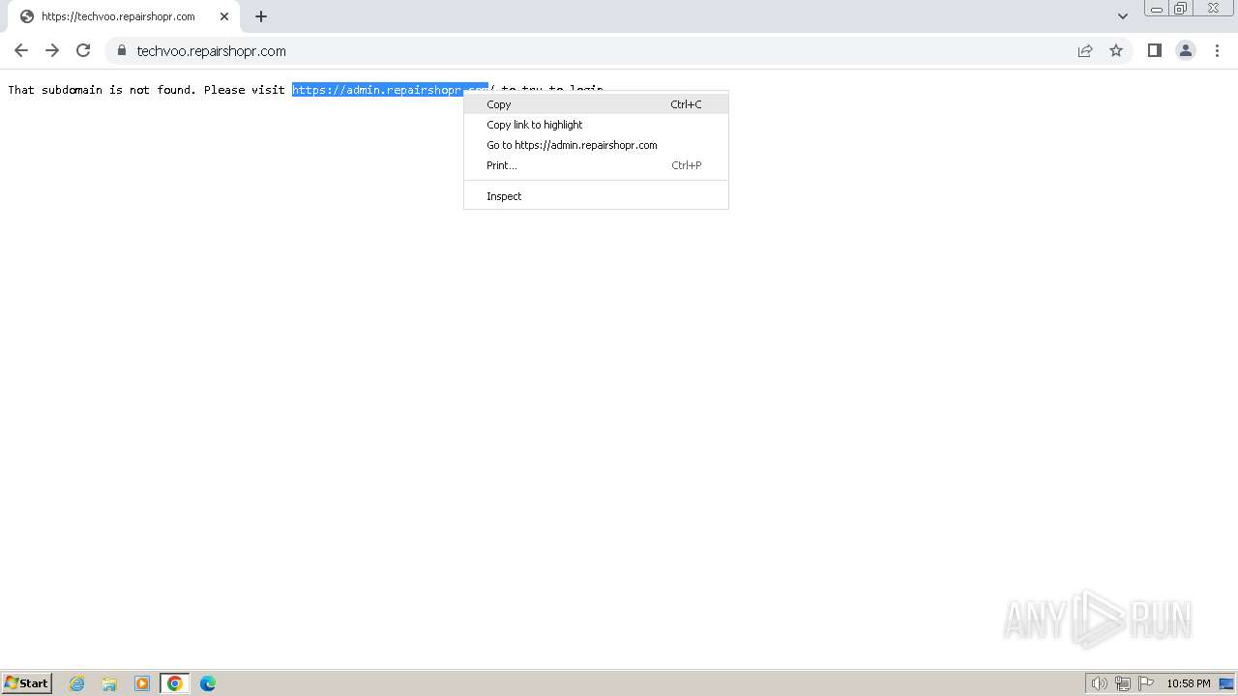Open the Chrome profile menu
Viewport: 1238px width, 696px height.
tap(1186, 50)
